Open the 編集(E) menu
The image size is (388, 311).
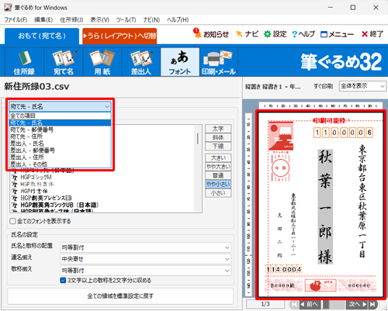(x=43, y=19)
